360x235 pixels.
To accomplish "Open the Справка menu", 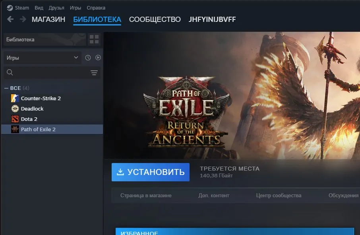I will coord(96,8).
